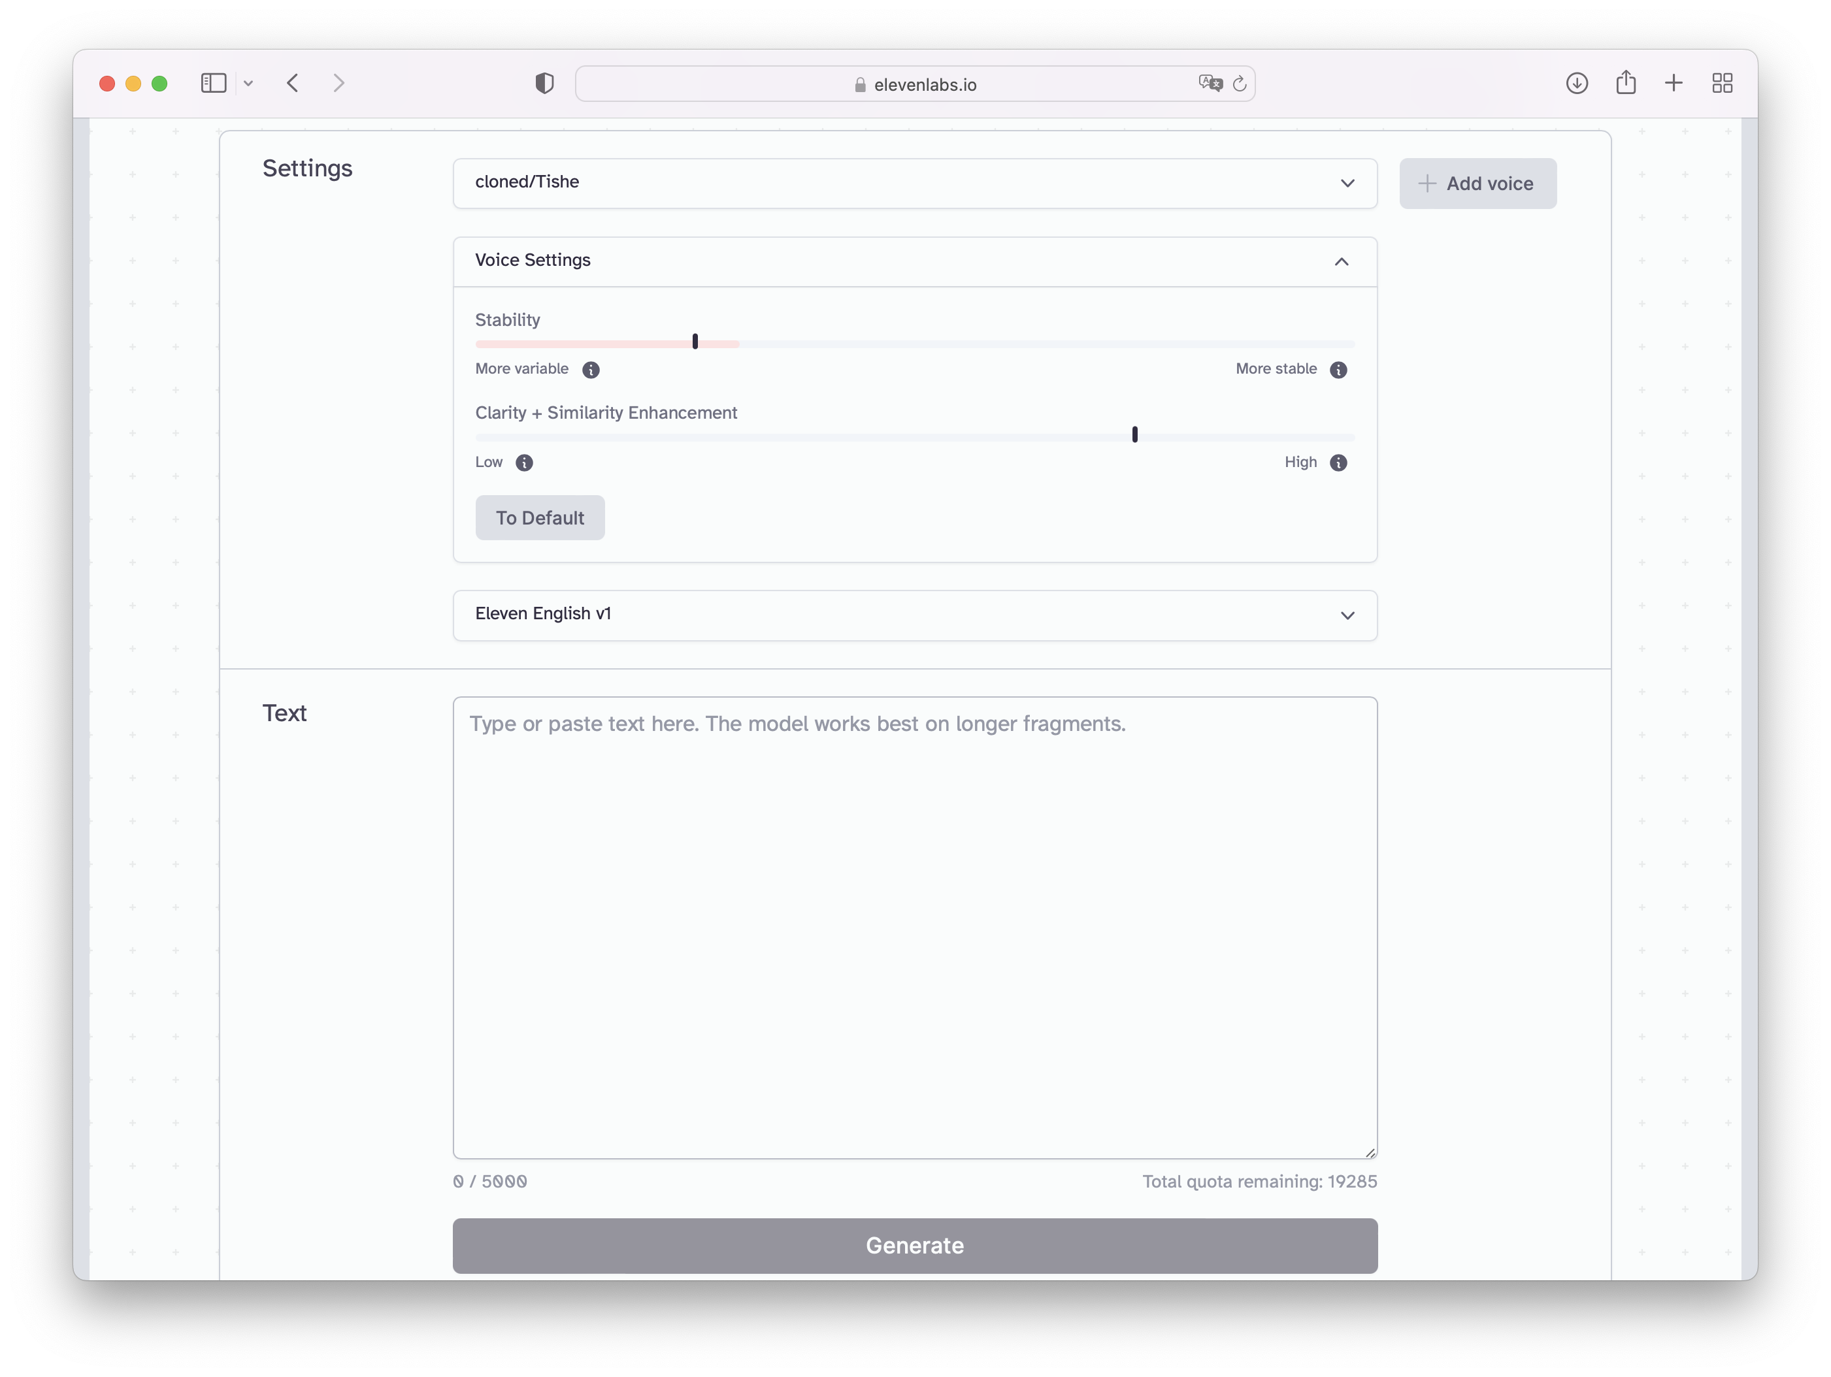Click the 'Text' section heading
The width and height of the screenshot is (1831, 1377).
(284, 713)
